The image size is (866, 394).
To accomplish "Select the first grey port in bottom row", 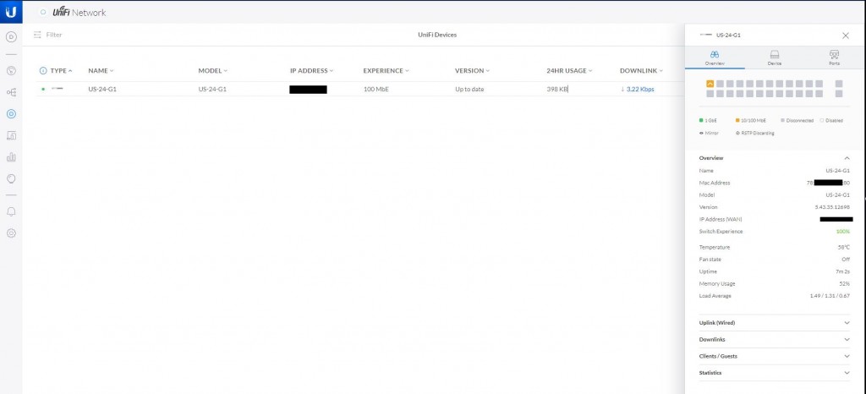I will click(710, 94).
